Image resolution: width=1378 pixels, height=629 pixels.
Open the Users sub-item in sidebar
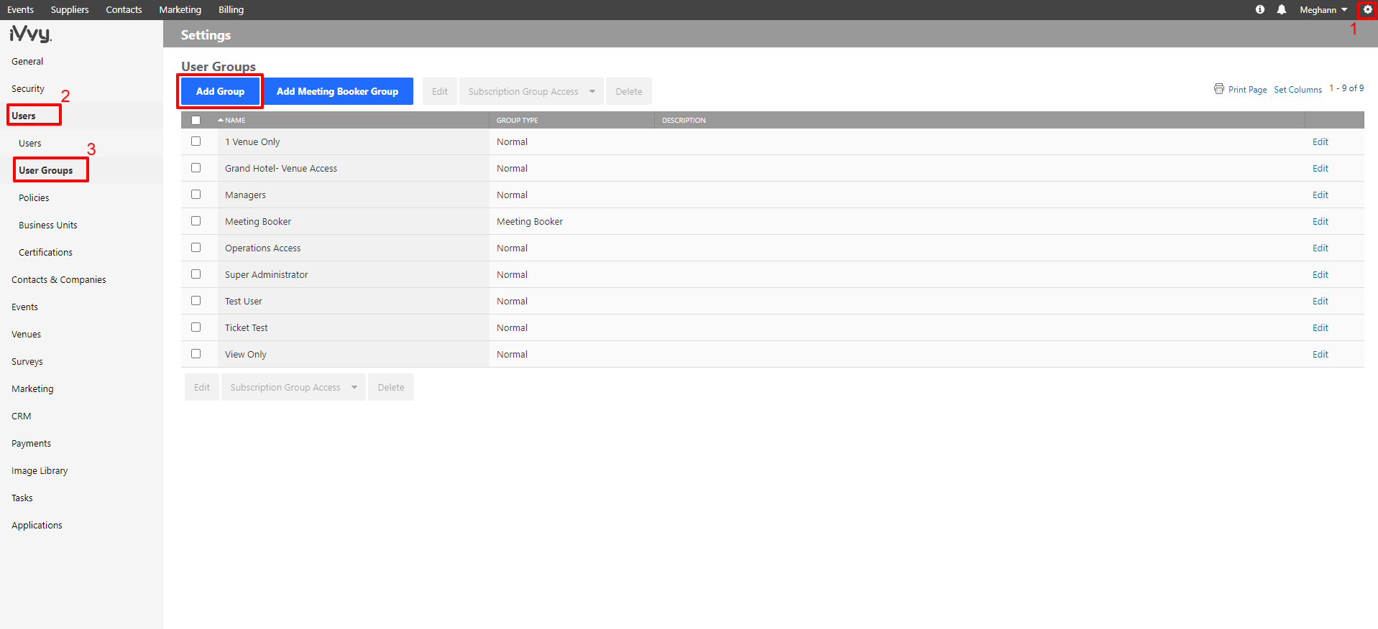[30, 144]
